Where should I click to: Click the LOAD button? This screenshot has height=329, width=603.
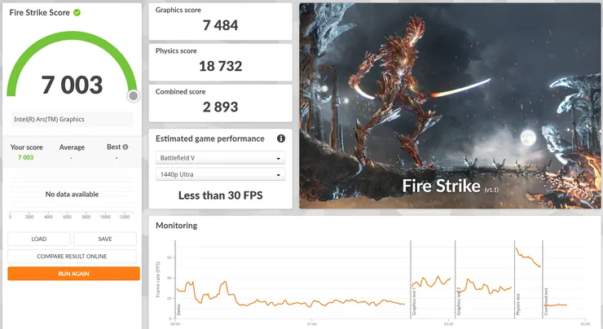point(39,239)
